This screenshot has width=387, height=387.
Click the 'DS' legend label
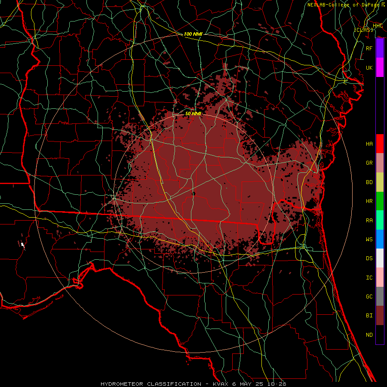pos(369,258)
